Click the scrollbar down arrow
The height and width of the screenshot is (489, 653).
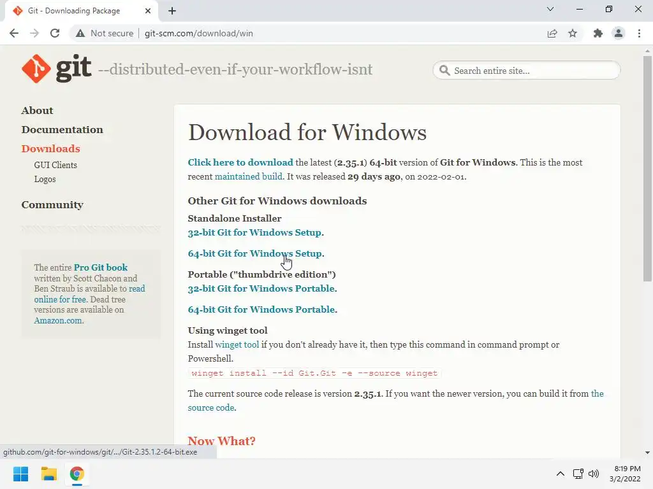coord(647,453)
